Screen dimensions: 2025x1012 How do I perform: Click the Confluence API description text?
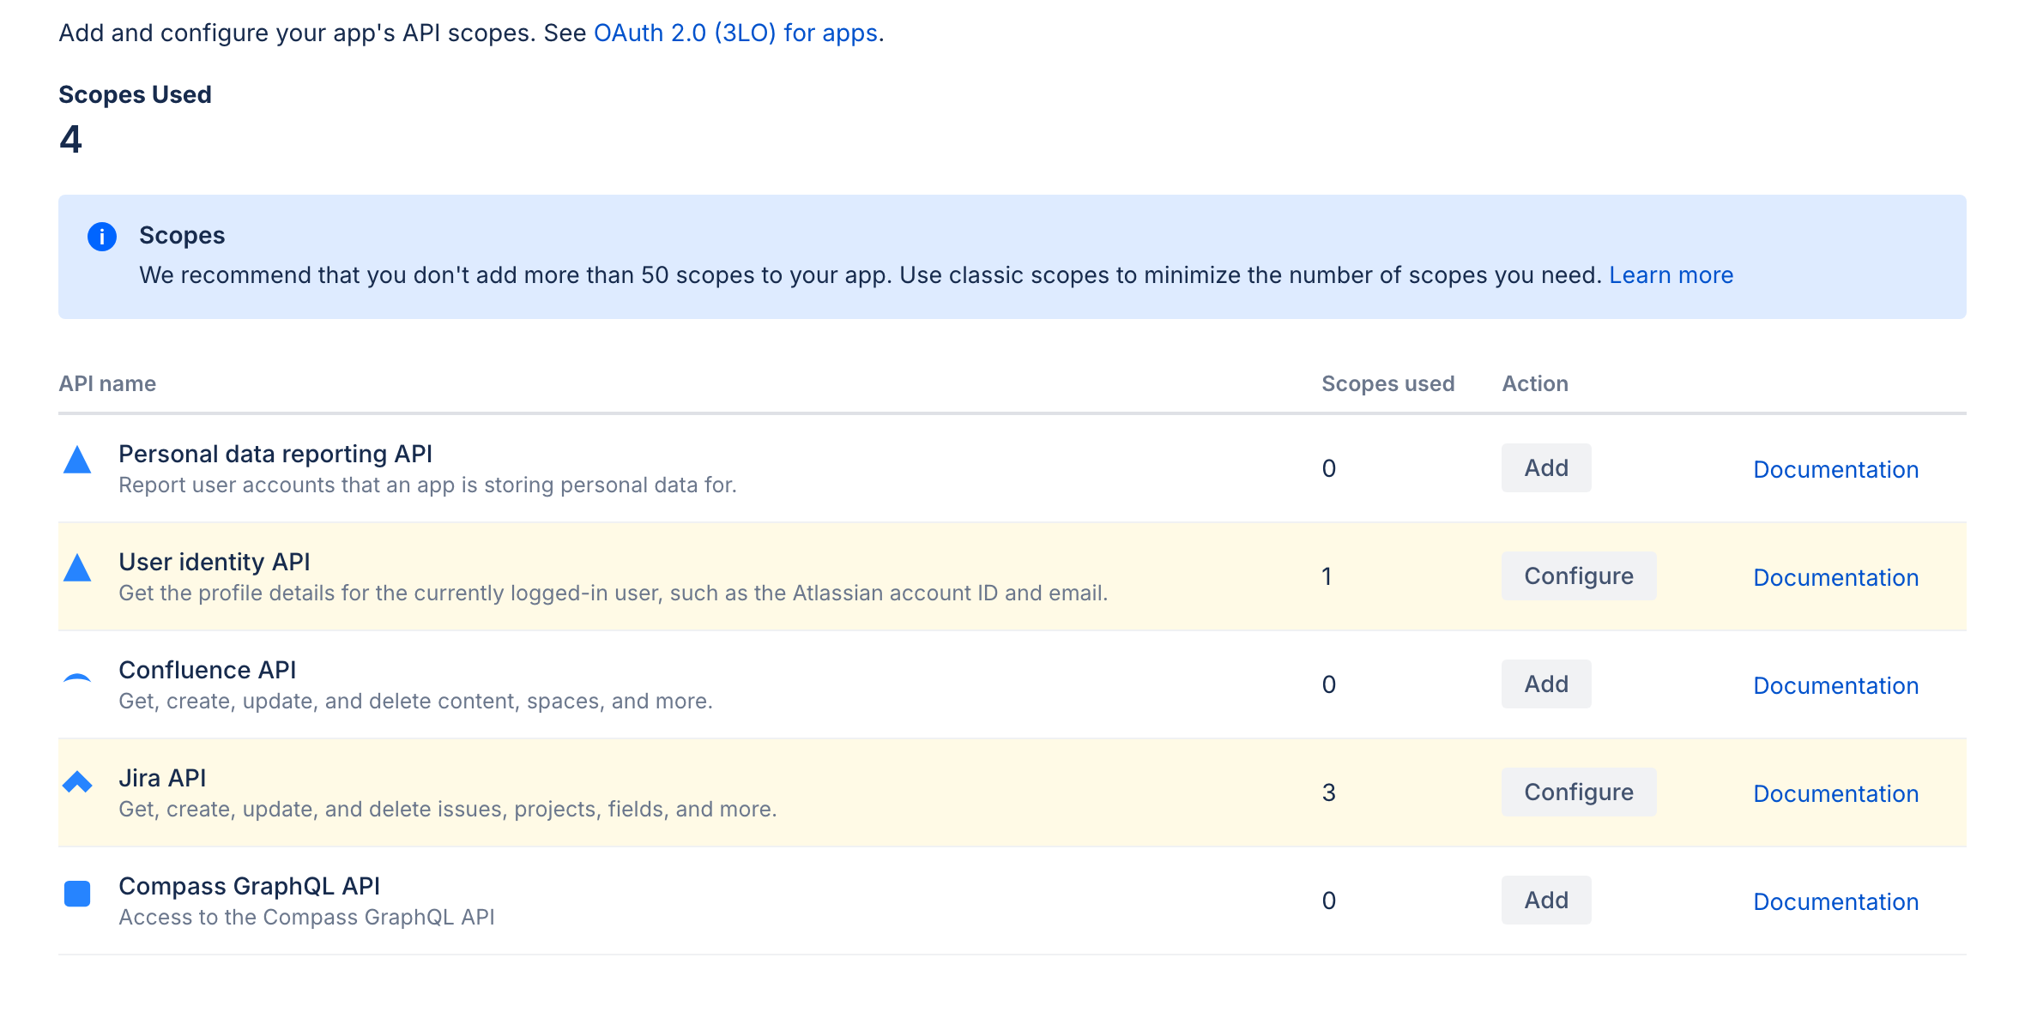[x=415, y=702]
